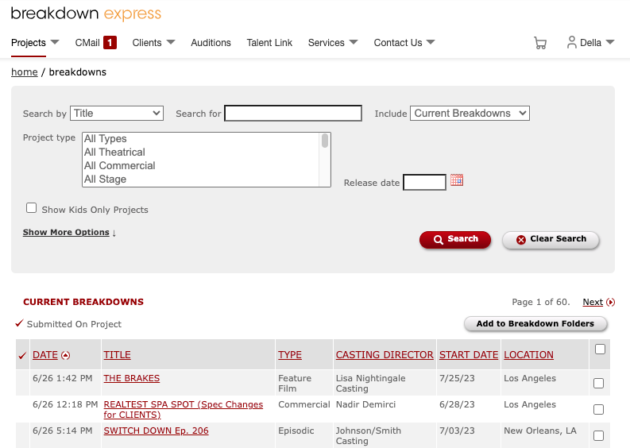This screenshot has height=448, width=630.
Task: Sort by TYPE column header
Action: pyautogui.click(x=290, y=355)
